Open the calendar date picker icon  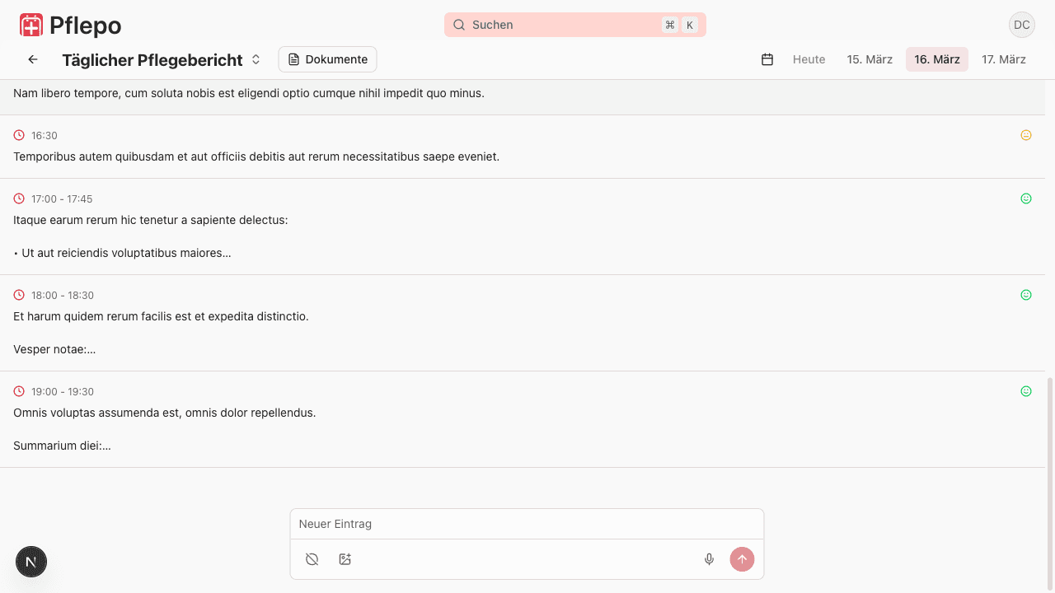(x=767, y=59)
